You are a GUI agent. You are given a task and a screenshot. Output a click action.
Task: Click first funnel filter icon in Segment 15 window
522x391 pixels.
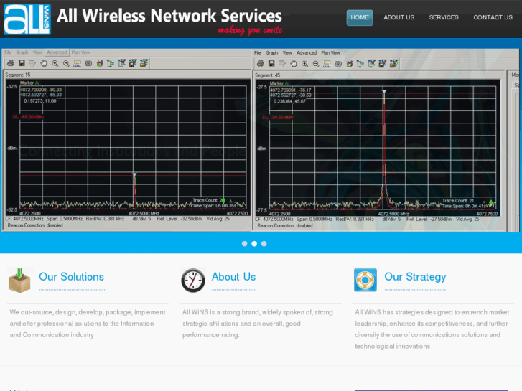pos(122,63)
